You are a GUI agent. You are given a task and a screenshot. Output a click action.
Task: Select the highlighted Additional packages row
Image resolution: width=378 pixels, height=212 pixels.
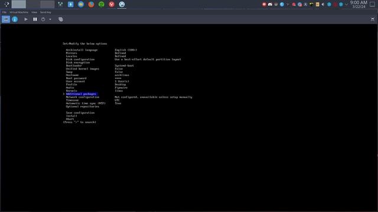pyautogui.click(x=81, y=94)
